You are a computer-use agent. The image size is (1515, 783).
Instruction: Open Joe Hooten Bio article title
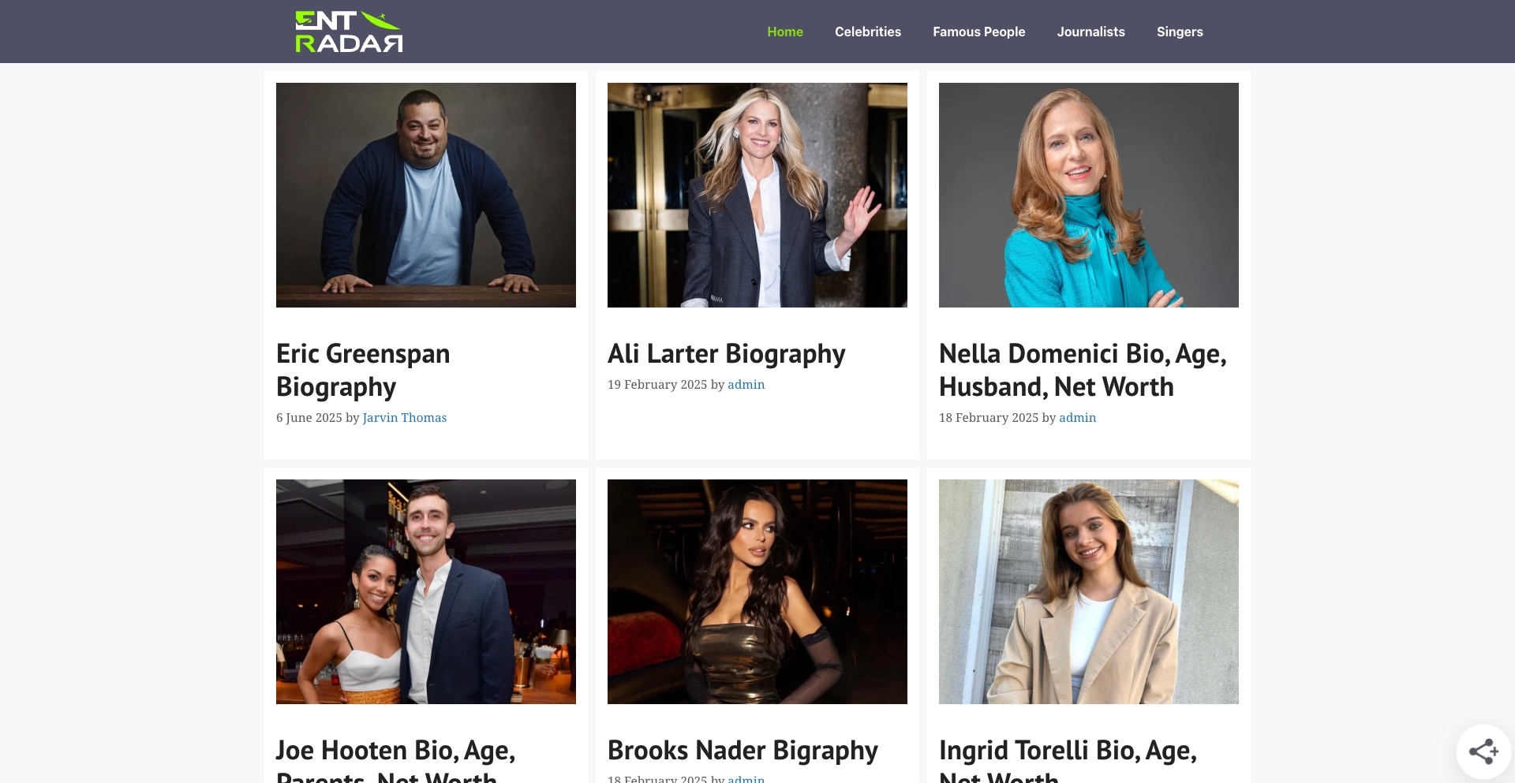395,760
